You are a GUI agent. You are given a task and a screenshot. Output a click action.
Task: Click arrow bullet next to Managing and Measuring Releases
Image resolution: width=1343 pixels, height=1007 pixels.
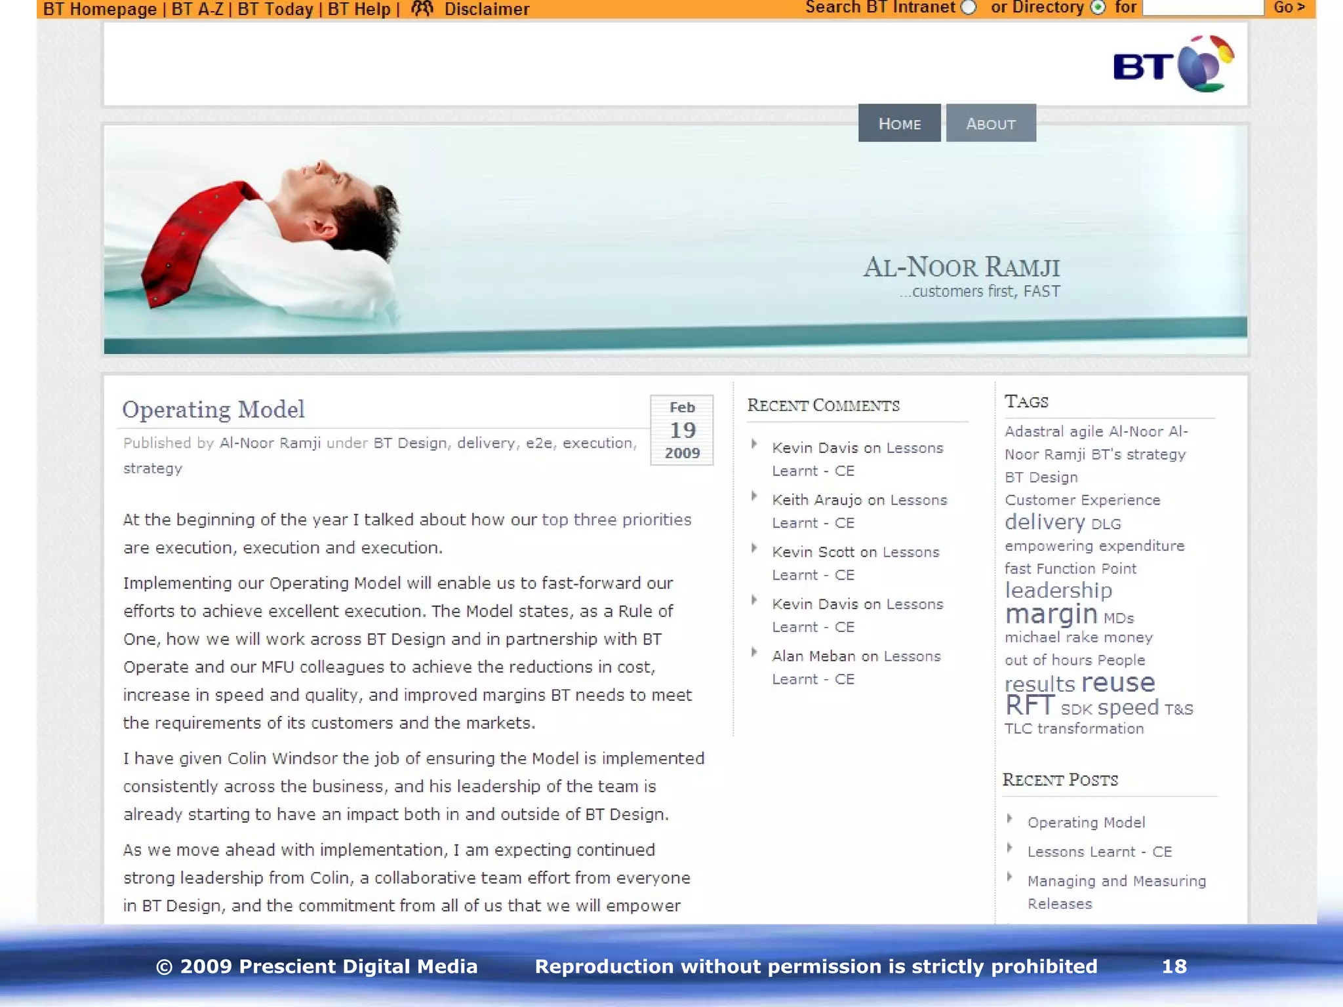pyautogui.click(x=1010, y=877)
